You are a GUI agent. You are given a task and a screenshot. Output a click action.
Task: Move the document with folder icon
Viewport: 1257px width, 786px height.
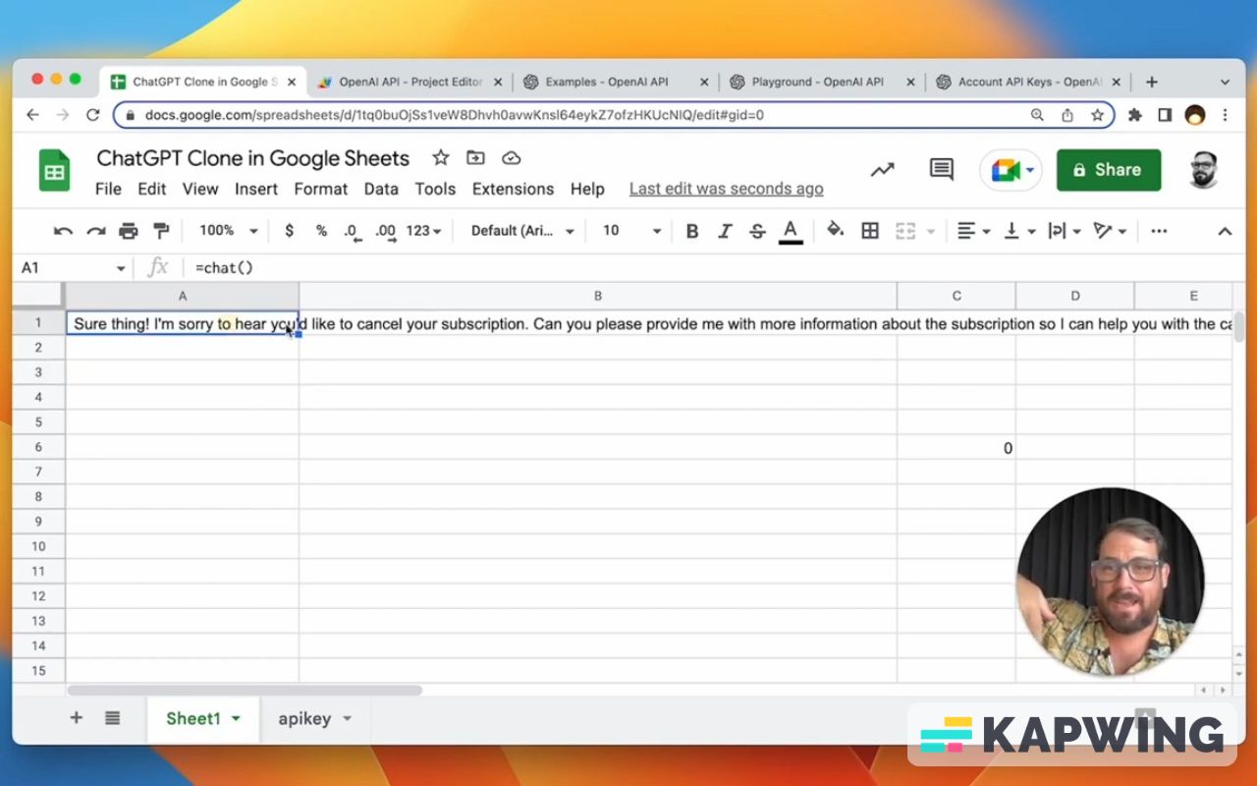point(475,157)
